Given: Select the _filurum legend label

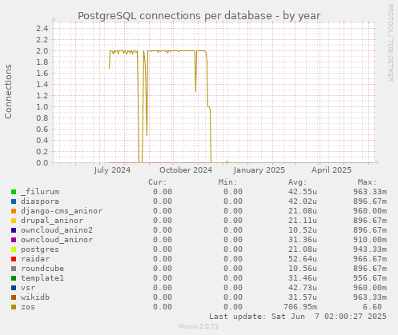Looking at the screenshot, I should click(x=40, y=192).
